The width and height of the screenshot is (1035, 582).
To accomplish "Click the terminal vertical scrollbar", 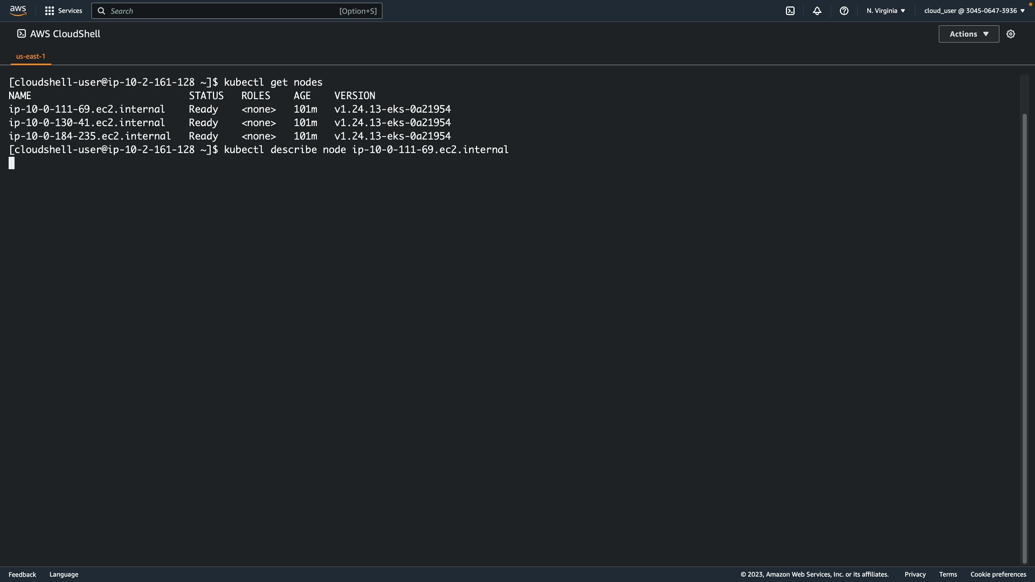I will (1024, 337).
